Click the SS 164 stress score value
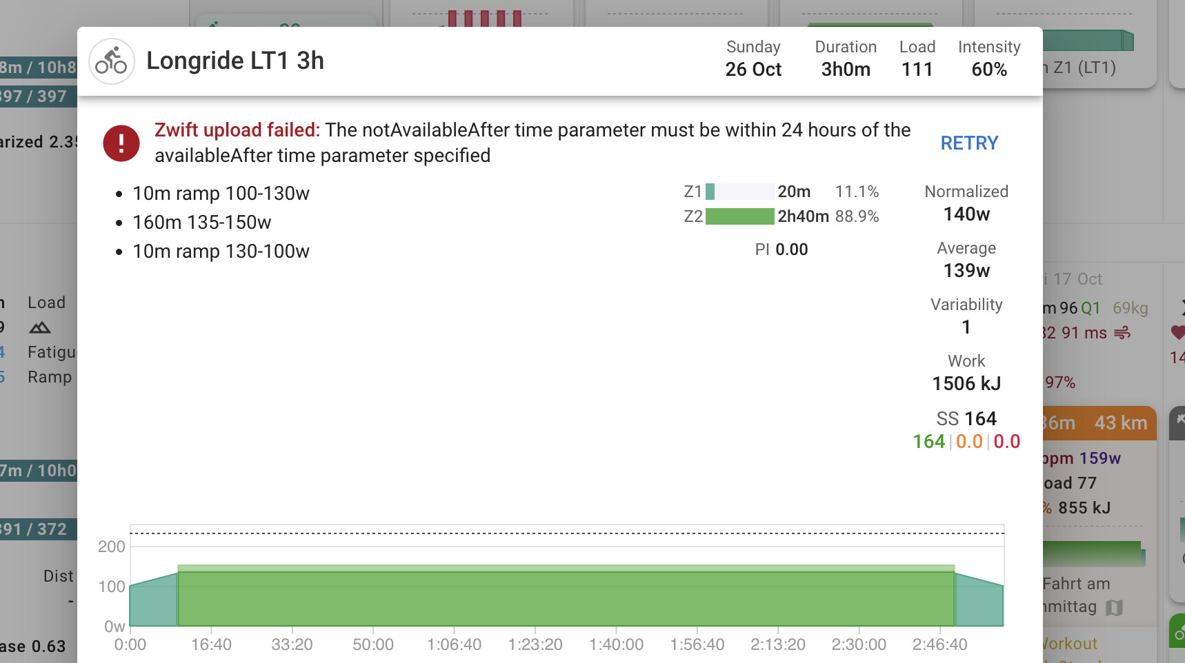 point(966,419)
